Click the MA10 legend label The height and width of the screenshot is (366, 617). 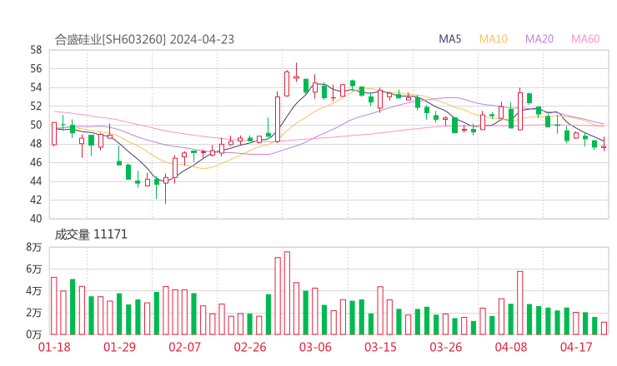point(493,39)
